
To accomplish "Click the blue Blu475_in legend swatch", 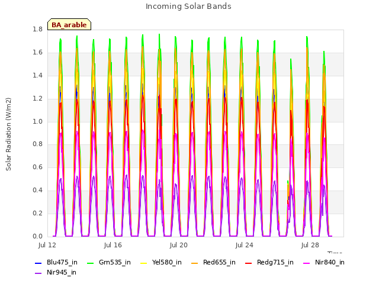I will point(38,263).
